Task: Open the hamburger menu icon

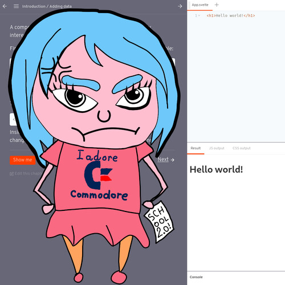Action: point(16,6)
